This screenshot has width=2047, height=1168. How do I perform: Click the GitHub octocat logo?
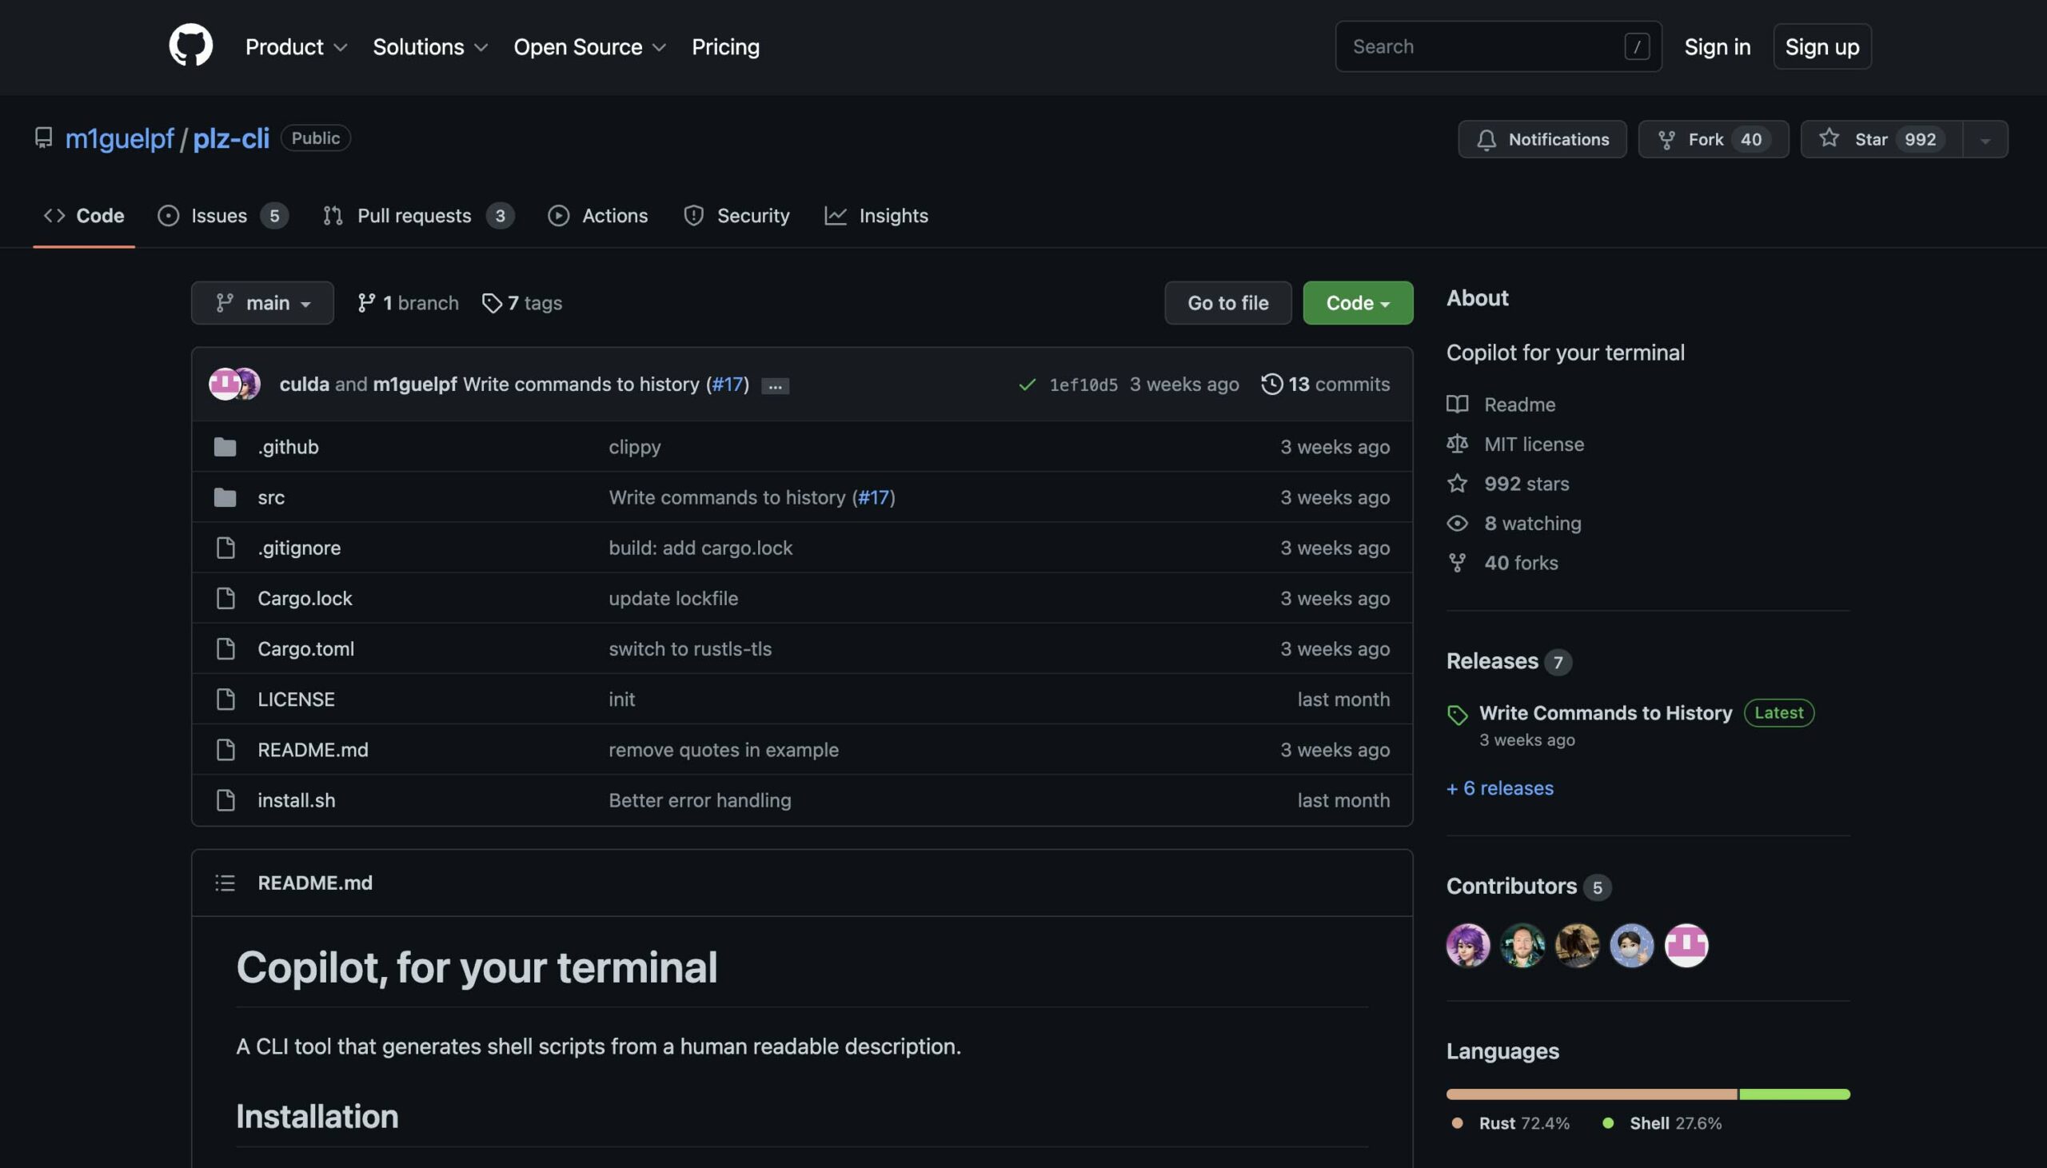pos(190,46)
